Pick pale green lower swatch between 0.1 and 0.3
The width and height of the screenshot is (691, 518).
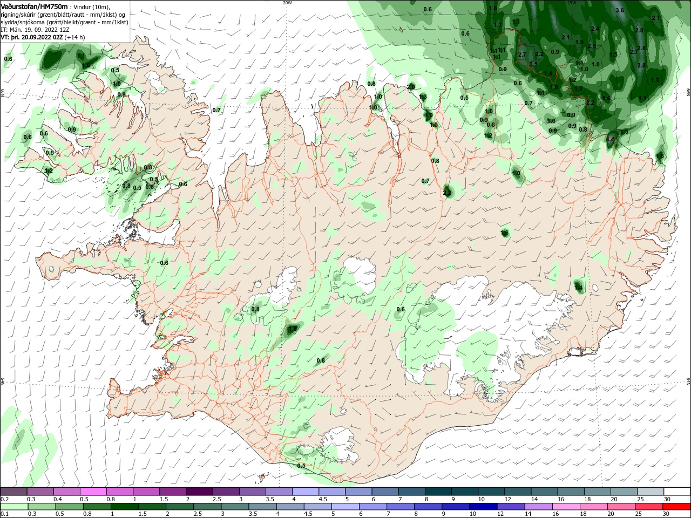coord(13,507)
